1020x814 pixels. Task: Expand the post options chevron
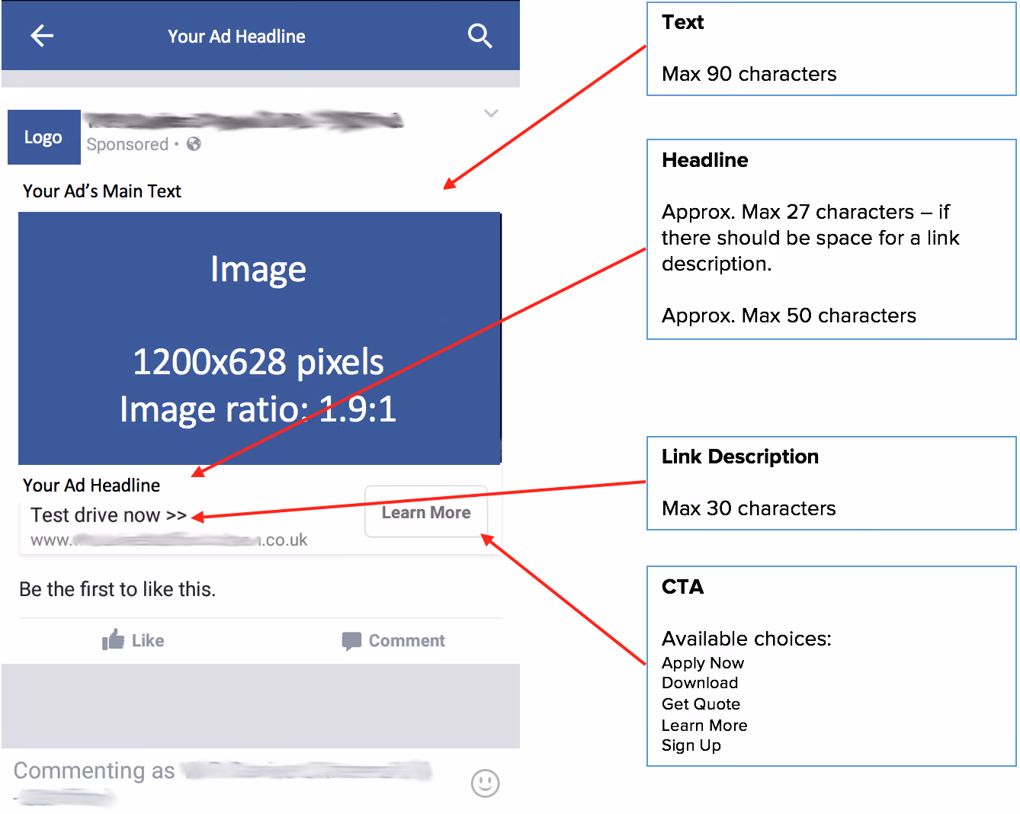tap(491, 114)
